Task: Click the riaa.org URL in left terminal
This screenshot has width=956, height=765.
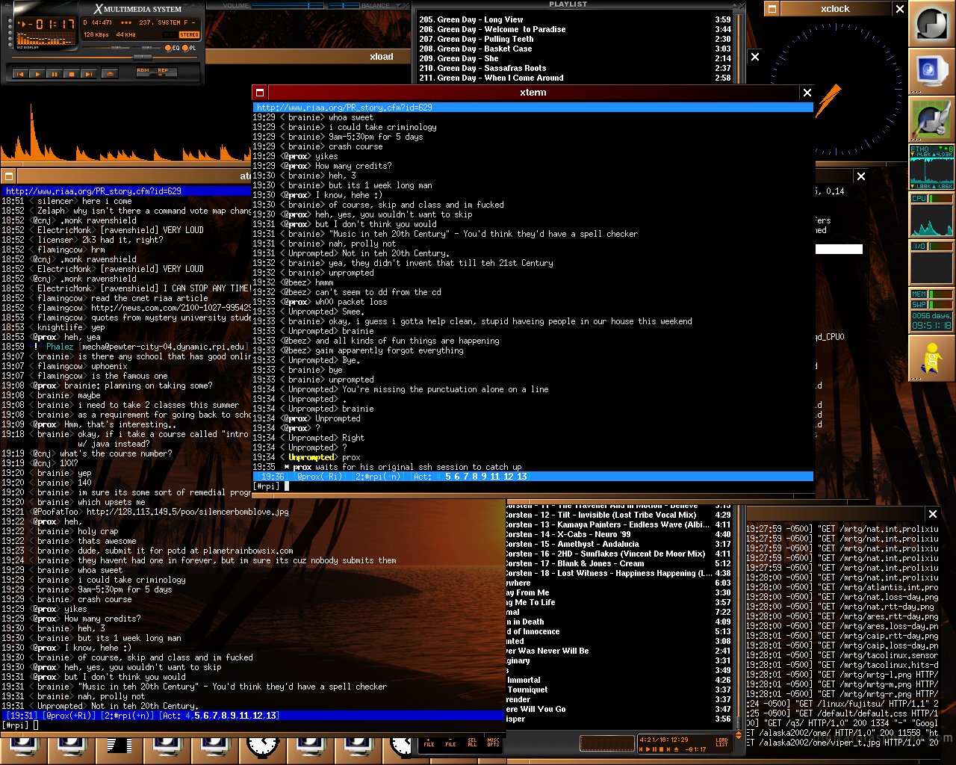Action: [93, 191]
